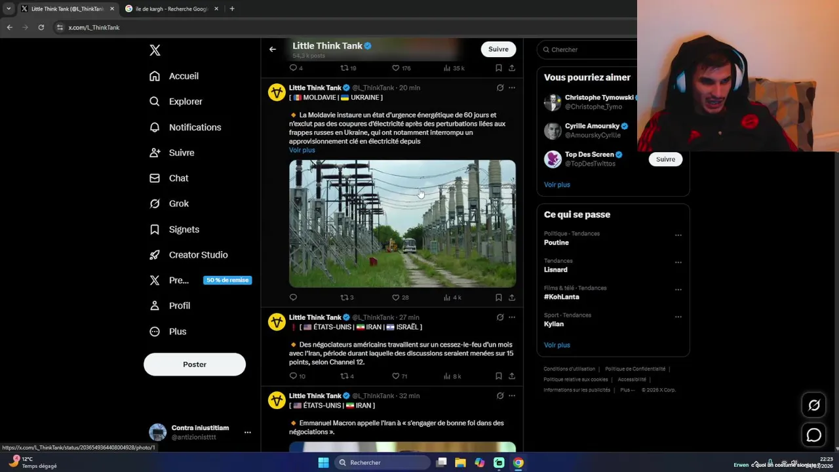This screenshot has height=472, width=839.
Task: Open Grok icon on États-Unis Iran Israël post
Action: tap(500, 317)
